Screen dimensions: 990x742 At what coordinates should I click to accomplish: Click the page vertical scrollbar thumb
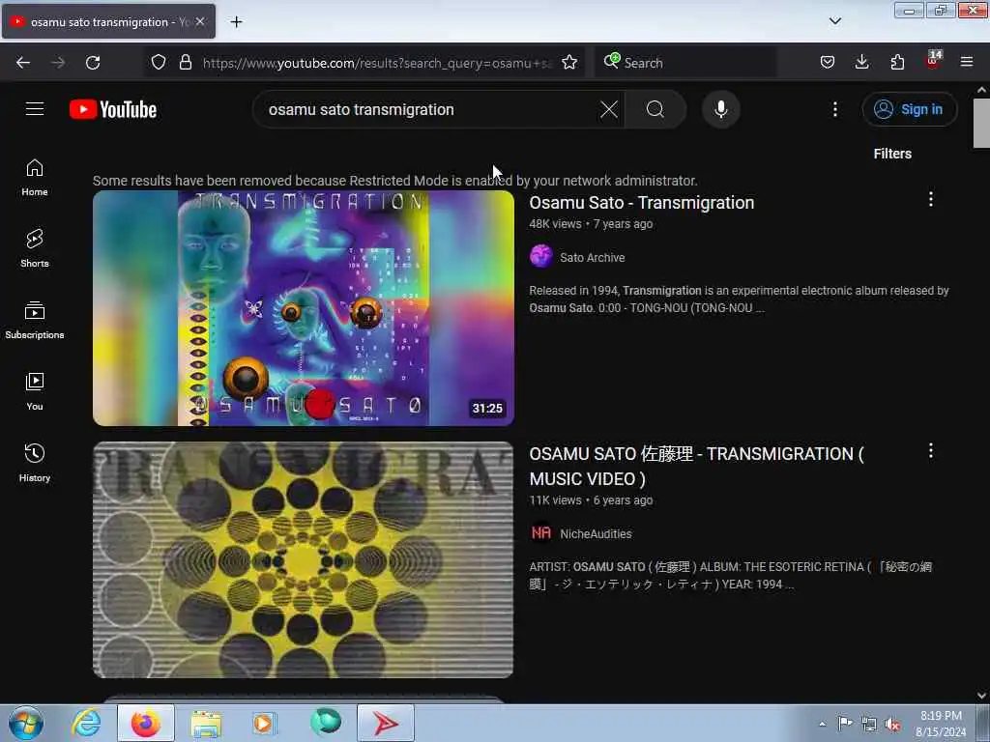[981, 123]
